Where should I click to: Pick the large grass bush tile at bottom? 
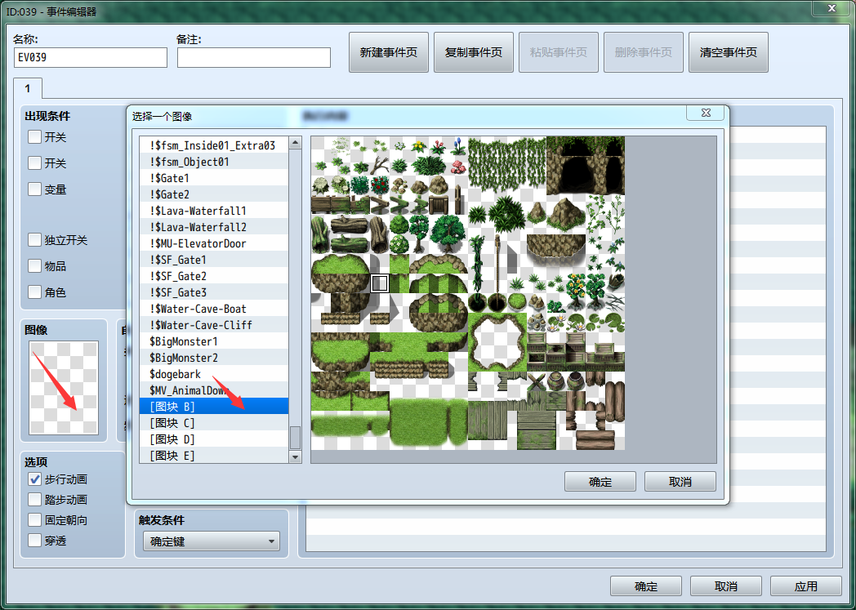coord(429,422)
